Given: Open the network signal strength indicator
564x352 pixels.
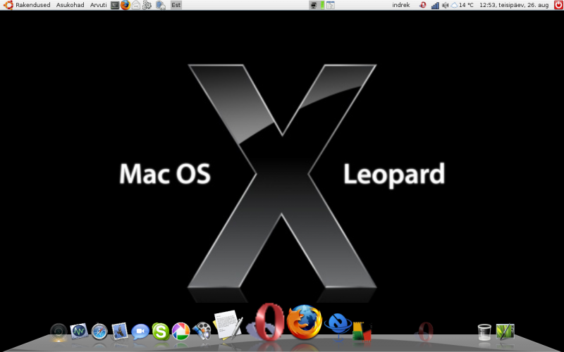Looking at the screenshot, I should point(435,5).
